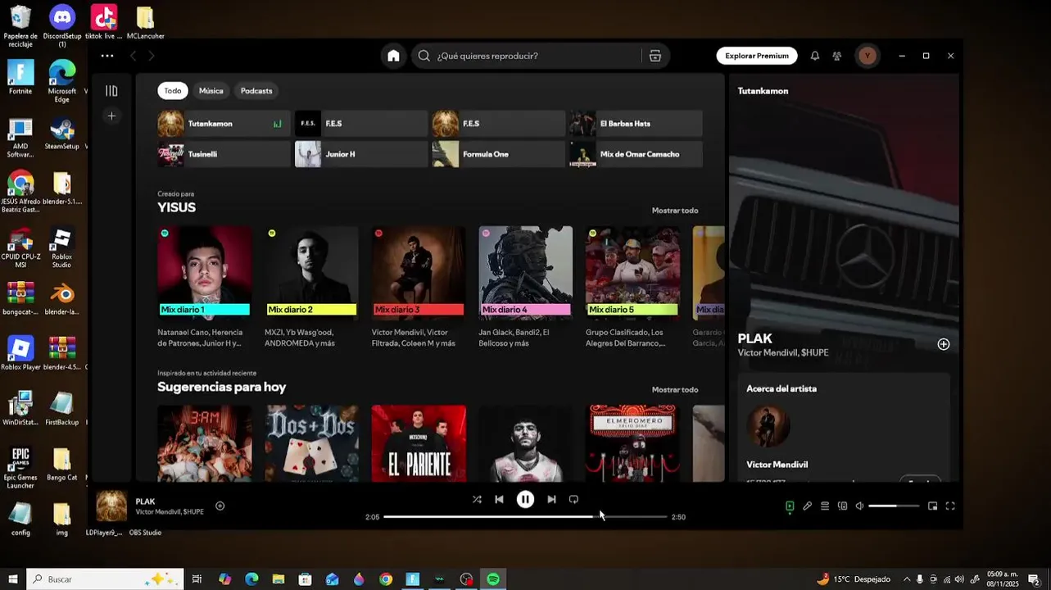Open Task View in taskbar
The image size is (1051, 590).
tap(197, 579)
